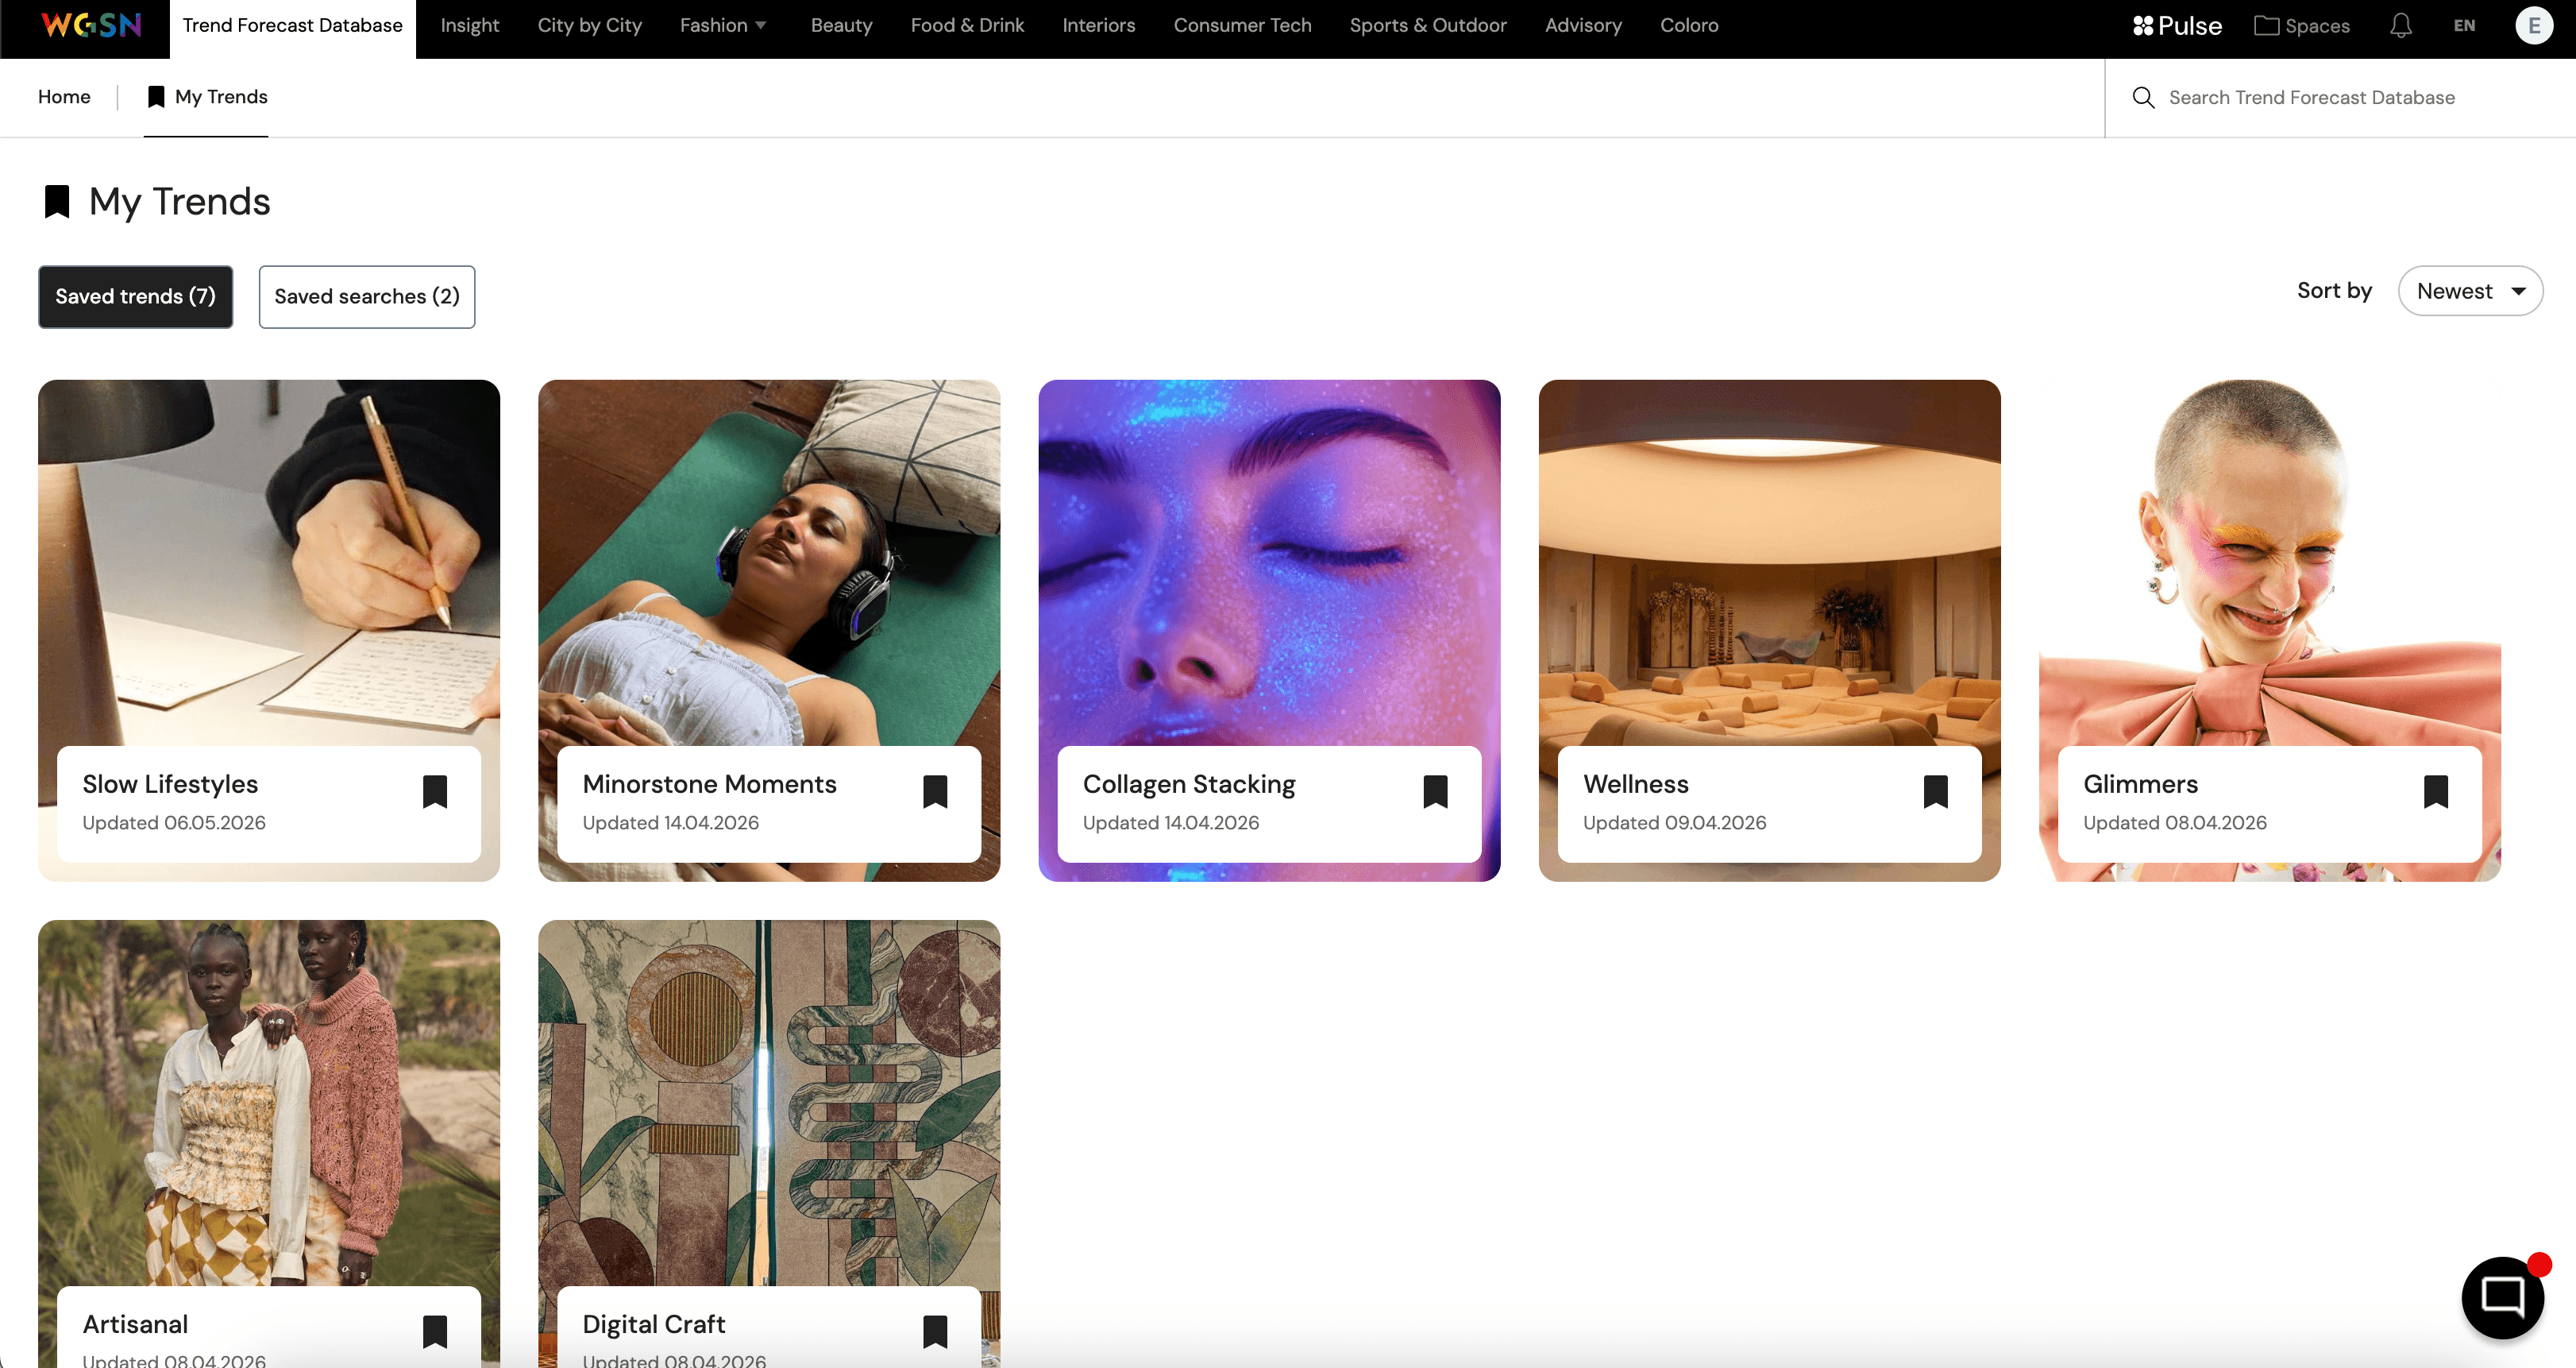Toggle the Artisanal bookmark
This screenshot has width=2576, height=1368.
click(435, 1332)
